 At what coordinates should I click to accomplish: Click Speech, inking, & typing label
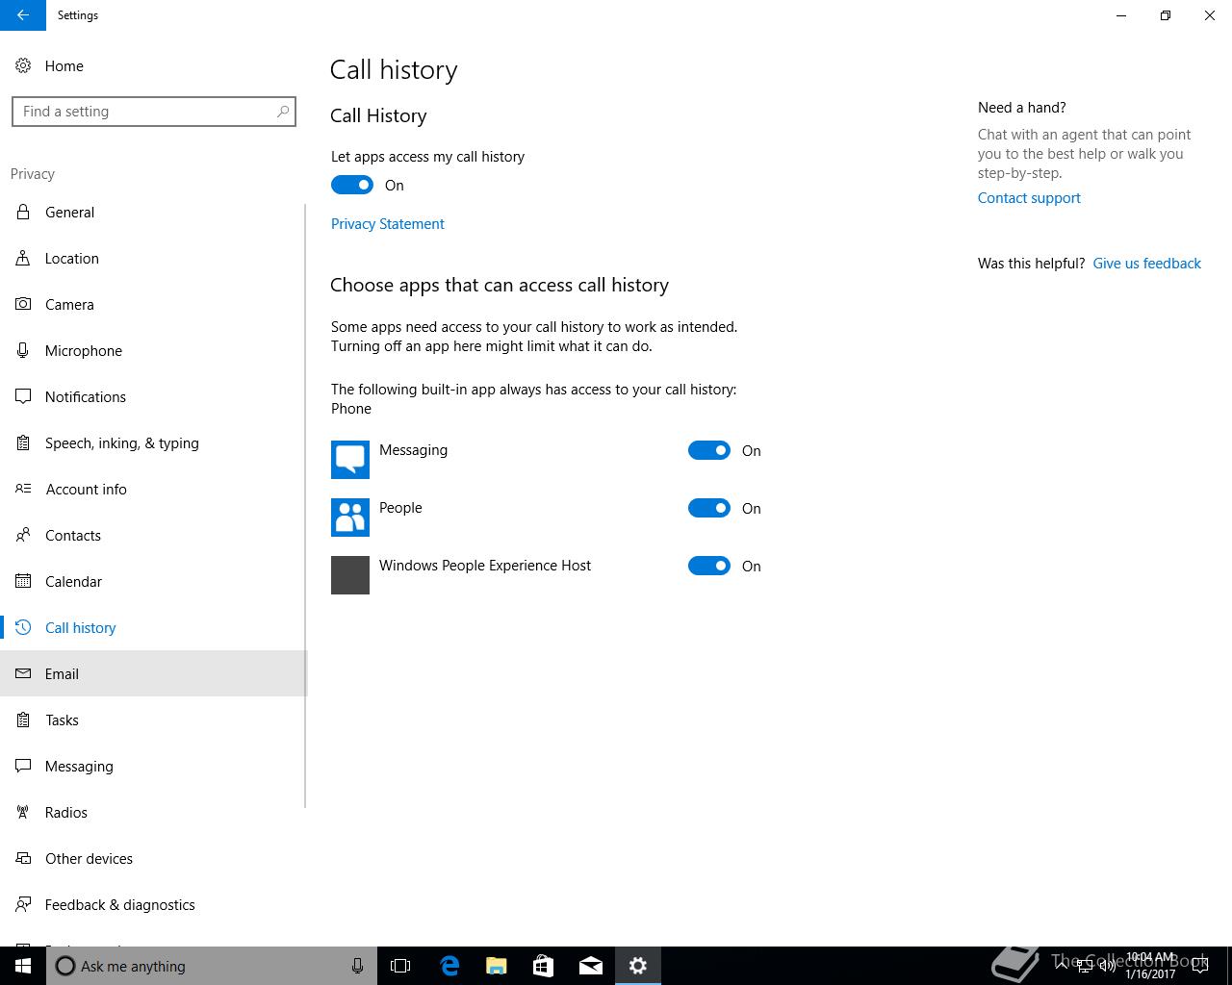click(x=122, y=442)
